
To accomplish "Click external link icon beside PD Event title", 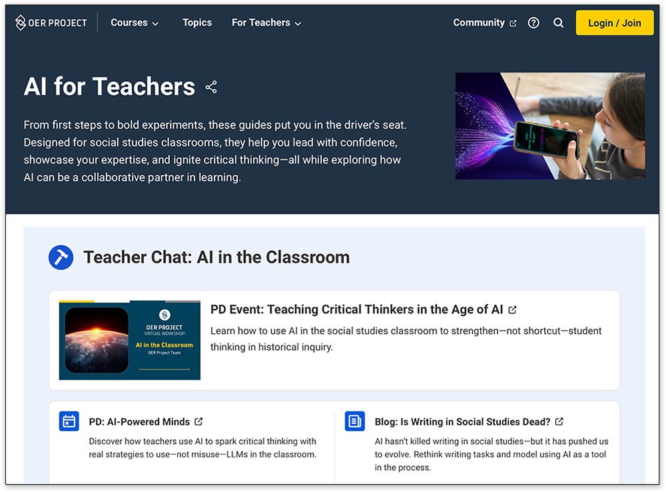I will 512,310.
